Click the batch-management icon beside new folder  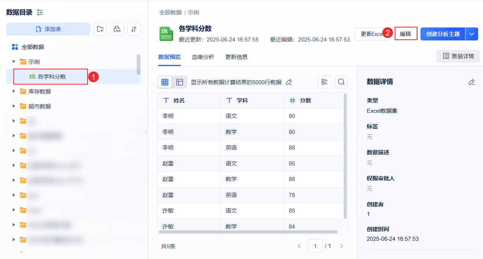pyautogui.click(x=117, y=29)
